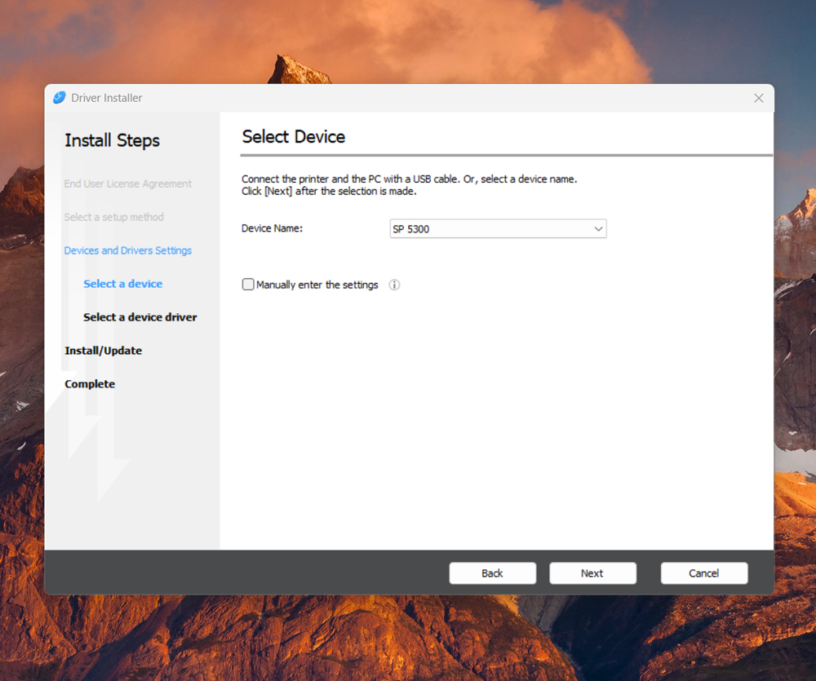Go to the Complete step
816x681 pixels.
point(90,384)
